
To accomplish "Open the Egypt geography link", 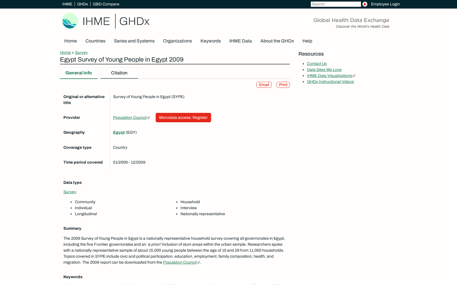I will (119, 132).
